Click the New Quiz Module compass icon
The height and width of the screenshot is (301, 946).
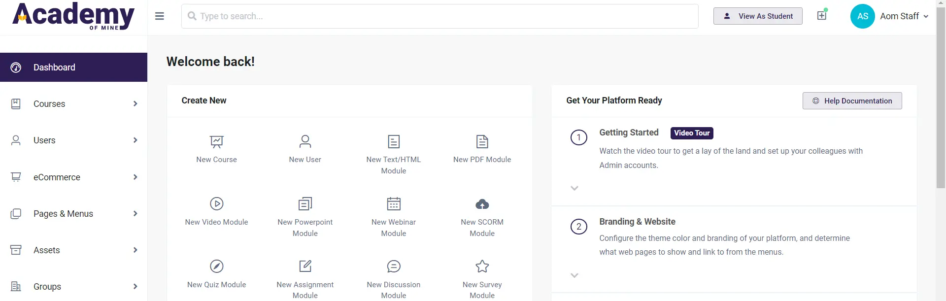coord(216,266)
